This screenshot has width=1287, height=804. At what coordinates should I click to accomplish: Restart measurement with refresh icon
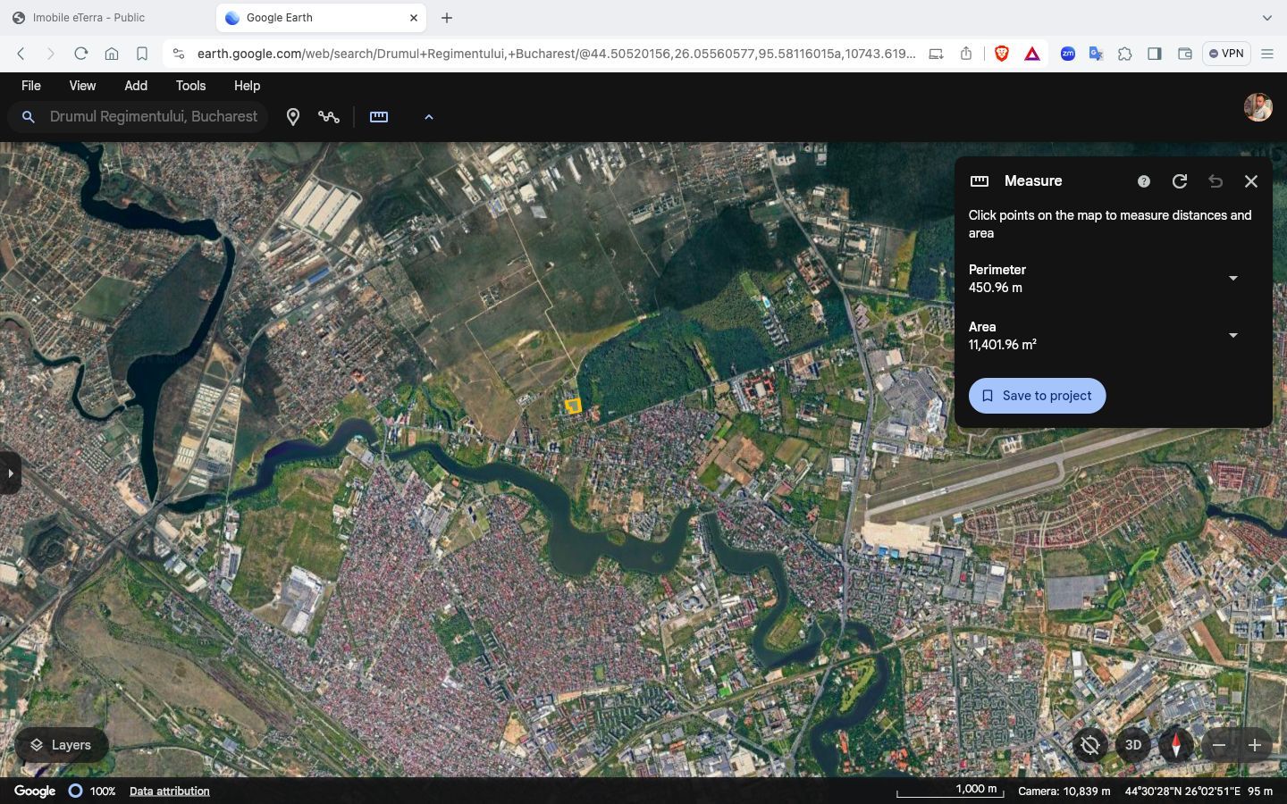click(1180, 181)
